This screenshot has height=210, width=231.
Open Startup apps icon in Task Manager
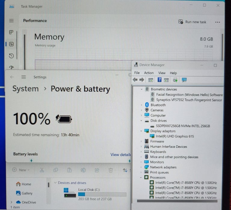pyautogui.click(x=11, y=67)
